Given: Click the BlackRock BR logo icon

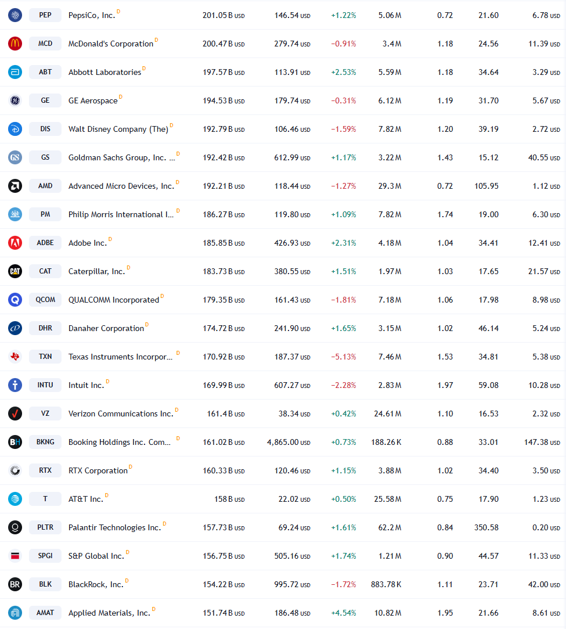Looking at the screenshot, I should pos(15,584).
